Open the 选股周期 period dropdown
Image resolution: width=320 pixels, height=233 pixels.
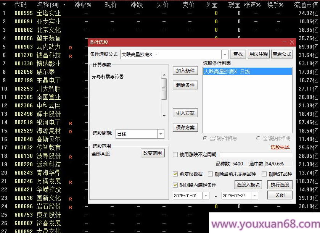click(161, 134)
